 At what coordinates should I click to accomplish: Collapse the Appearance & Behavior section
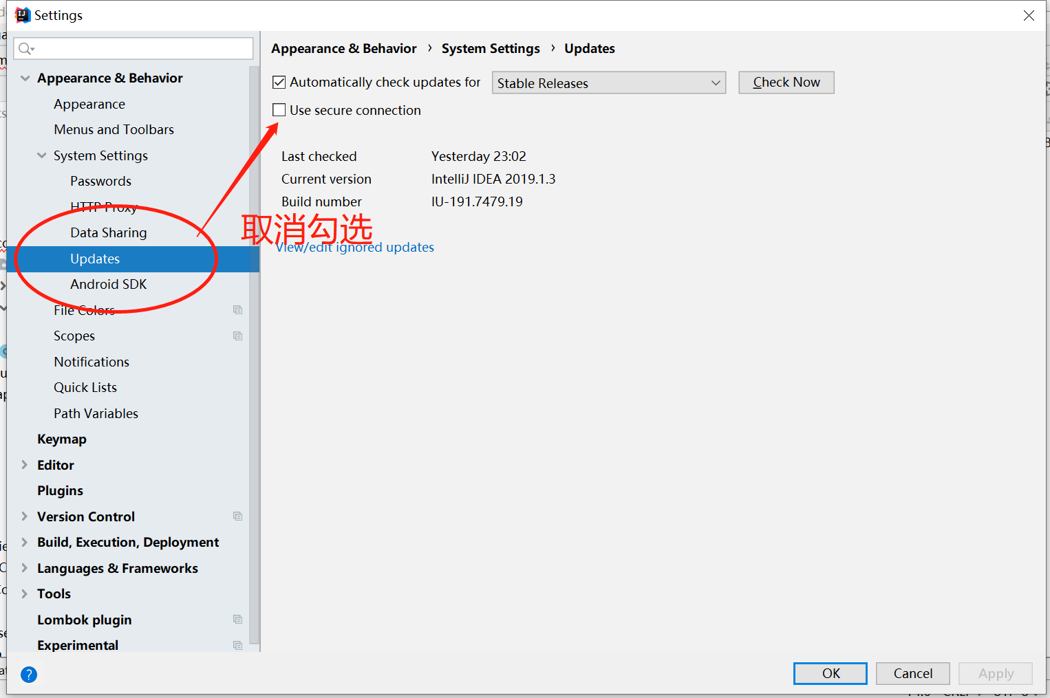coord(25,78)
